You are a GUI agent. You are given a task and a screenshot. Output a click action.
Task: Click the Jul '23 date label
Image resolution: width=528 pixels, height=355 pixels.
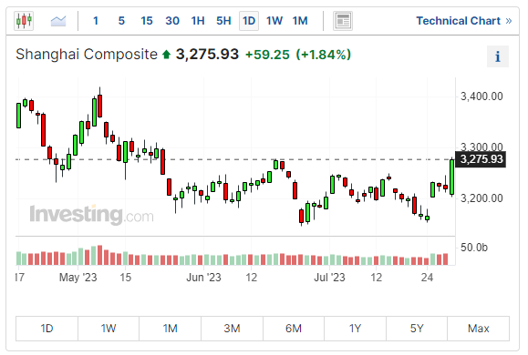tap(329, 278)
